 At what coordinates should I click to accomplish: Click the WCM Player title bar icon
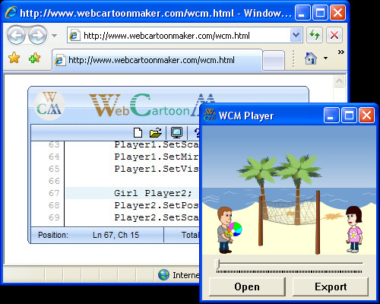[x=210, y=115]
